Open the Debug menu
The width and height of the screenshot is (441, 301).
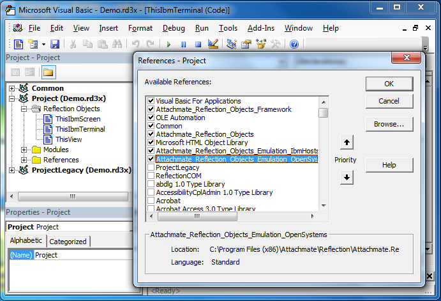(x=174, y=28)
